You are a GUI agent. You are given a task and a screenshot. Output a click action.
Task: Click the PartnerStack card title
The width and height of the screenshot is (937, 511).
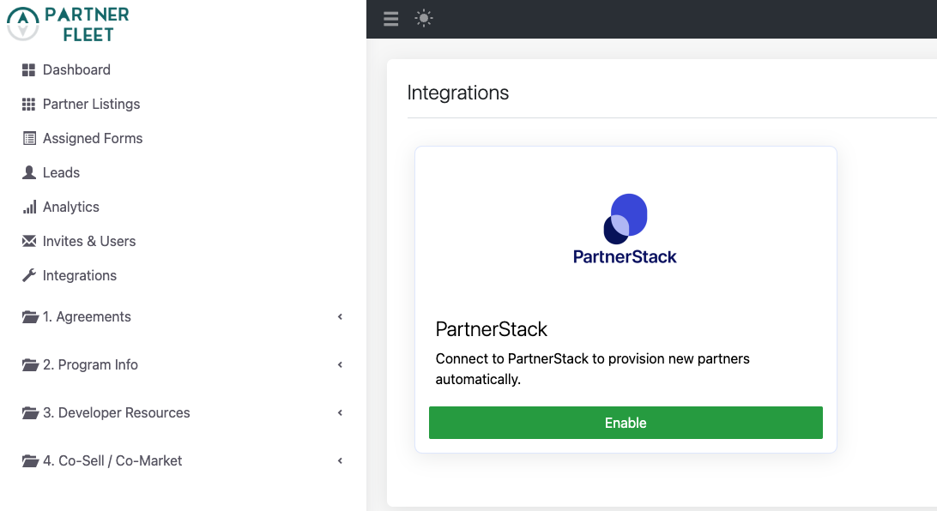491,329
